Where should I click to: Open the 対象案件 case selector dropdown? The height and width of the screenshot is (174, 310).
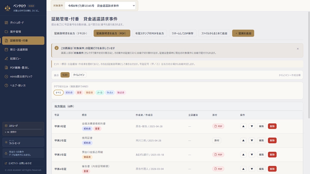click(100, 6)
